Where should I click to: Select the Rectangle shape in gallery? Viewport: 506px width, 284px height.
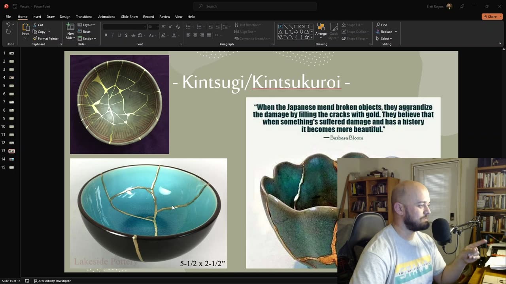pyautogui.click(x=296, y=26)
